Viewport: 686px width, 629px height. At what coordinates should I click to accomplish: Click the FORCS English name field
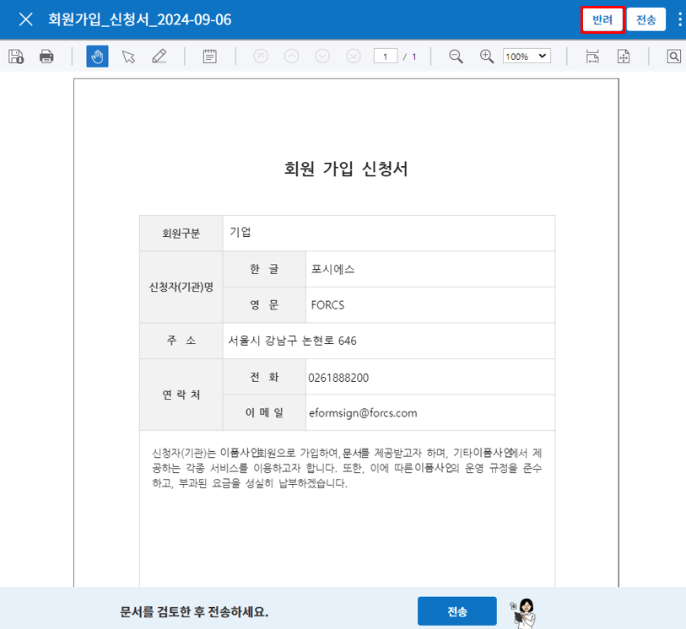coord(430,305)
